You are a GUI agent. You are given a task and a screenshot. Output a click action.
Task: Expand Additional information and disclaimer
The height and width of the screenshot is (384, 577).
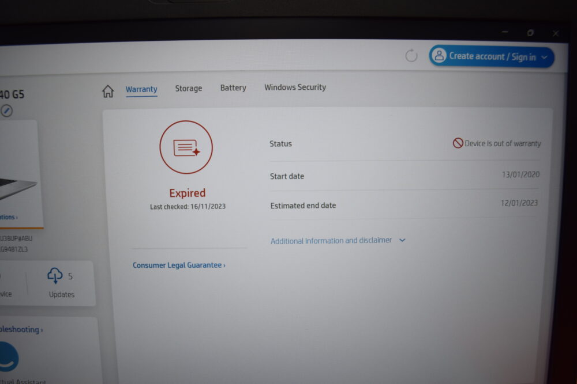(338, 241)
